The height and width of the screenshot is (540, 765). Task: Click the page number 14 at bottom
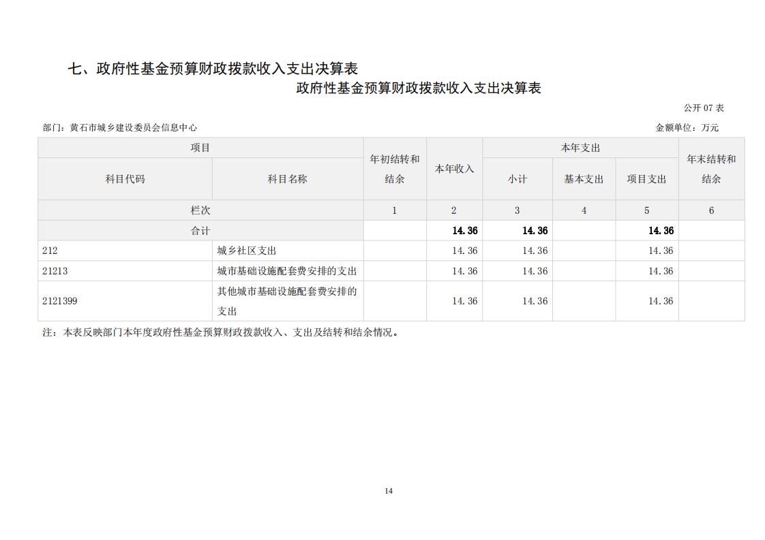pos(388,491)
